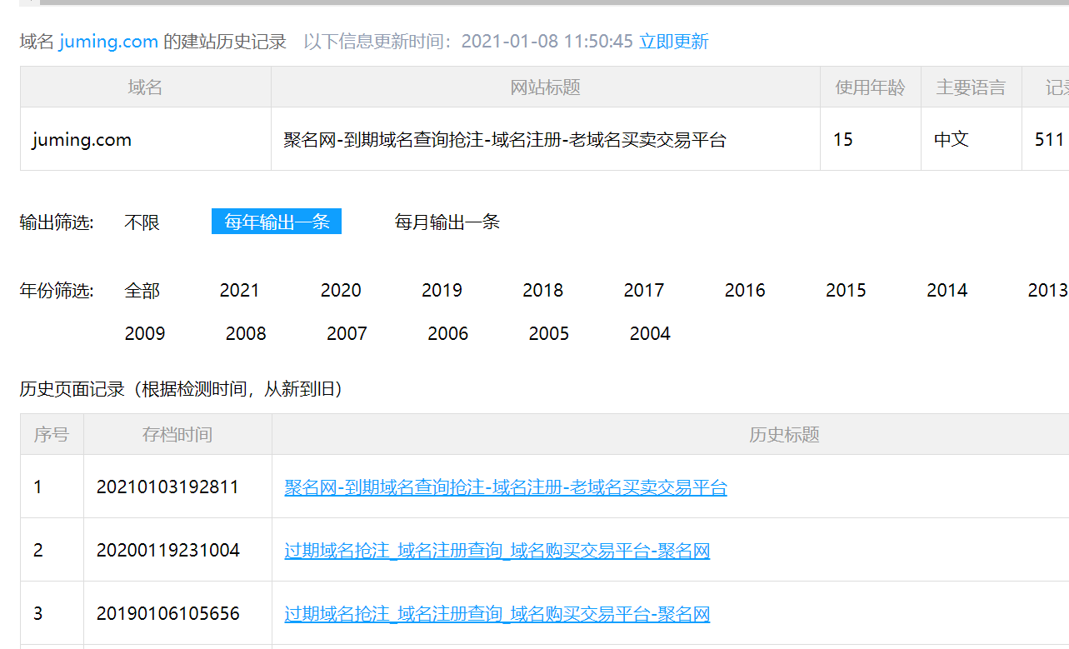Filter records by year 2005

point(549,334)
